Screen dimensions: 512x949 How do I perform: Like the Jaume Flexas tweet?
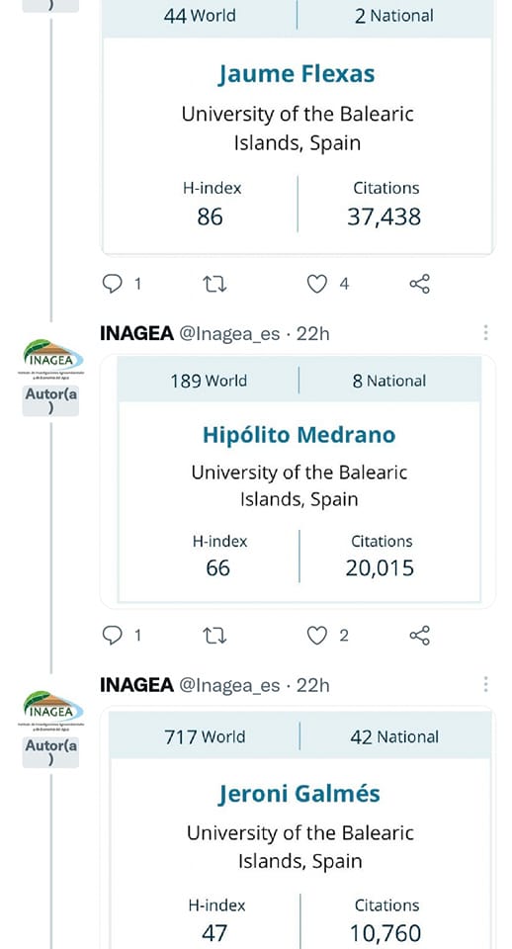click(x=316, y=284)
